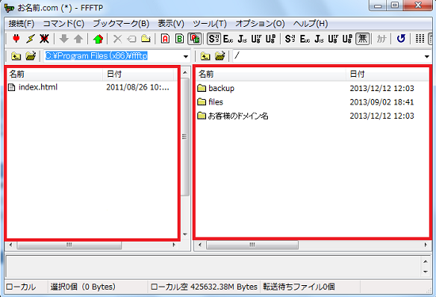
Task: Sort the local list by the 日付 column header
Action: 138,74
